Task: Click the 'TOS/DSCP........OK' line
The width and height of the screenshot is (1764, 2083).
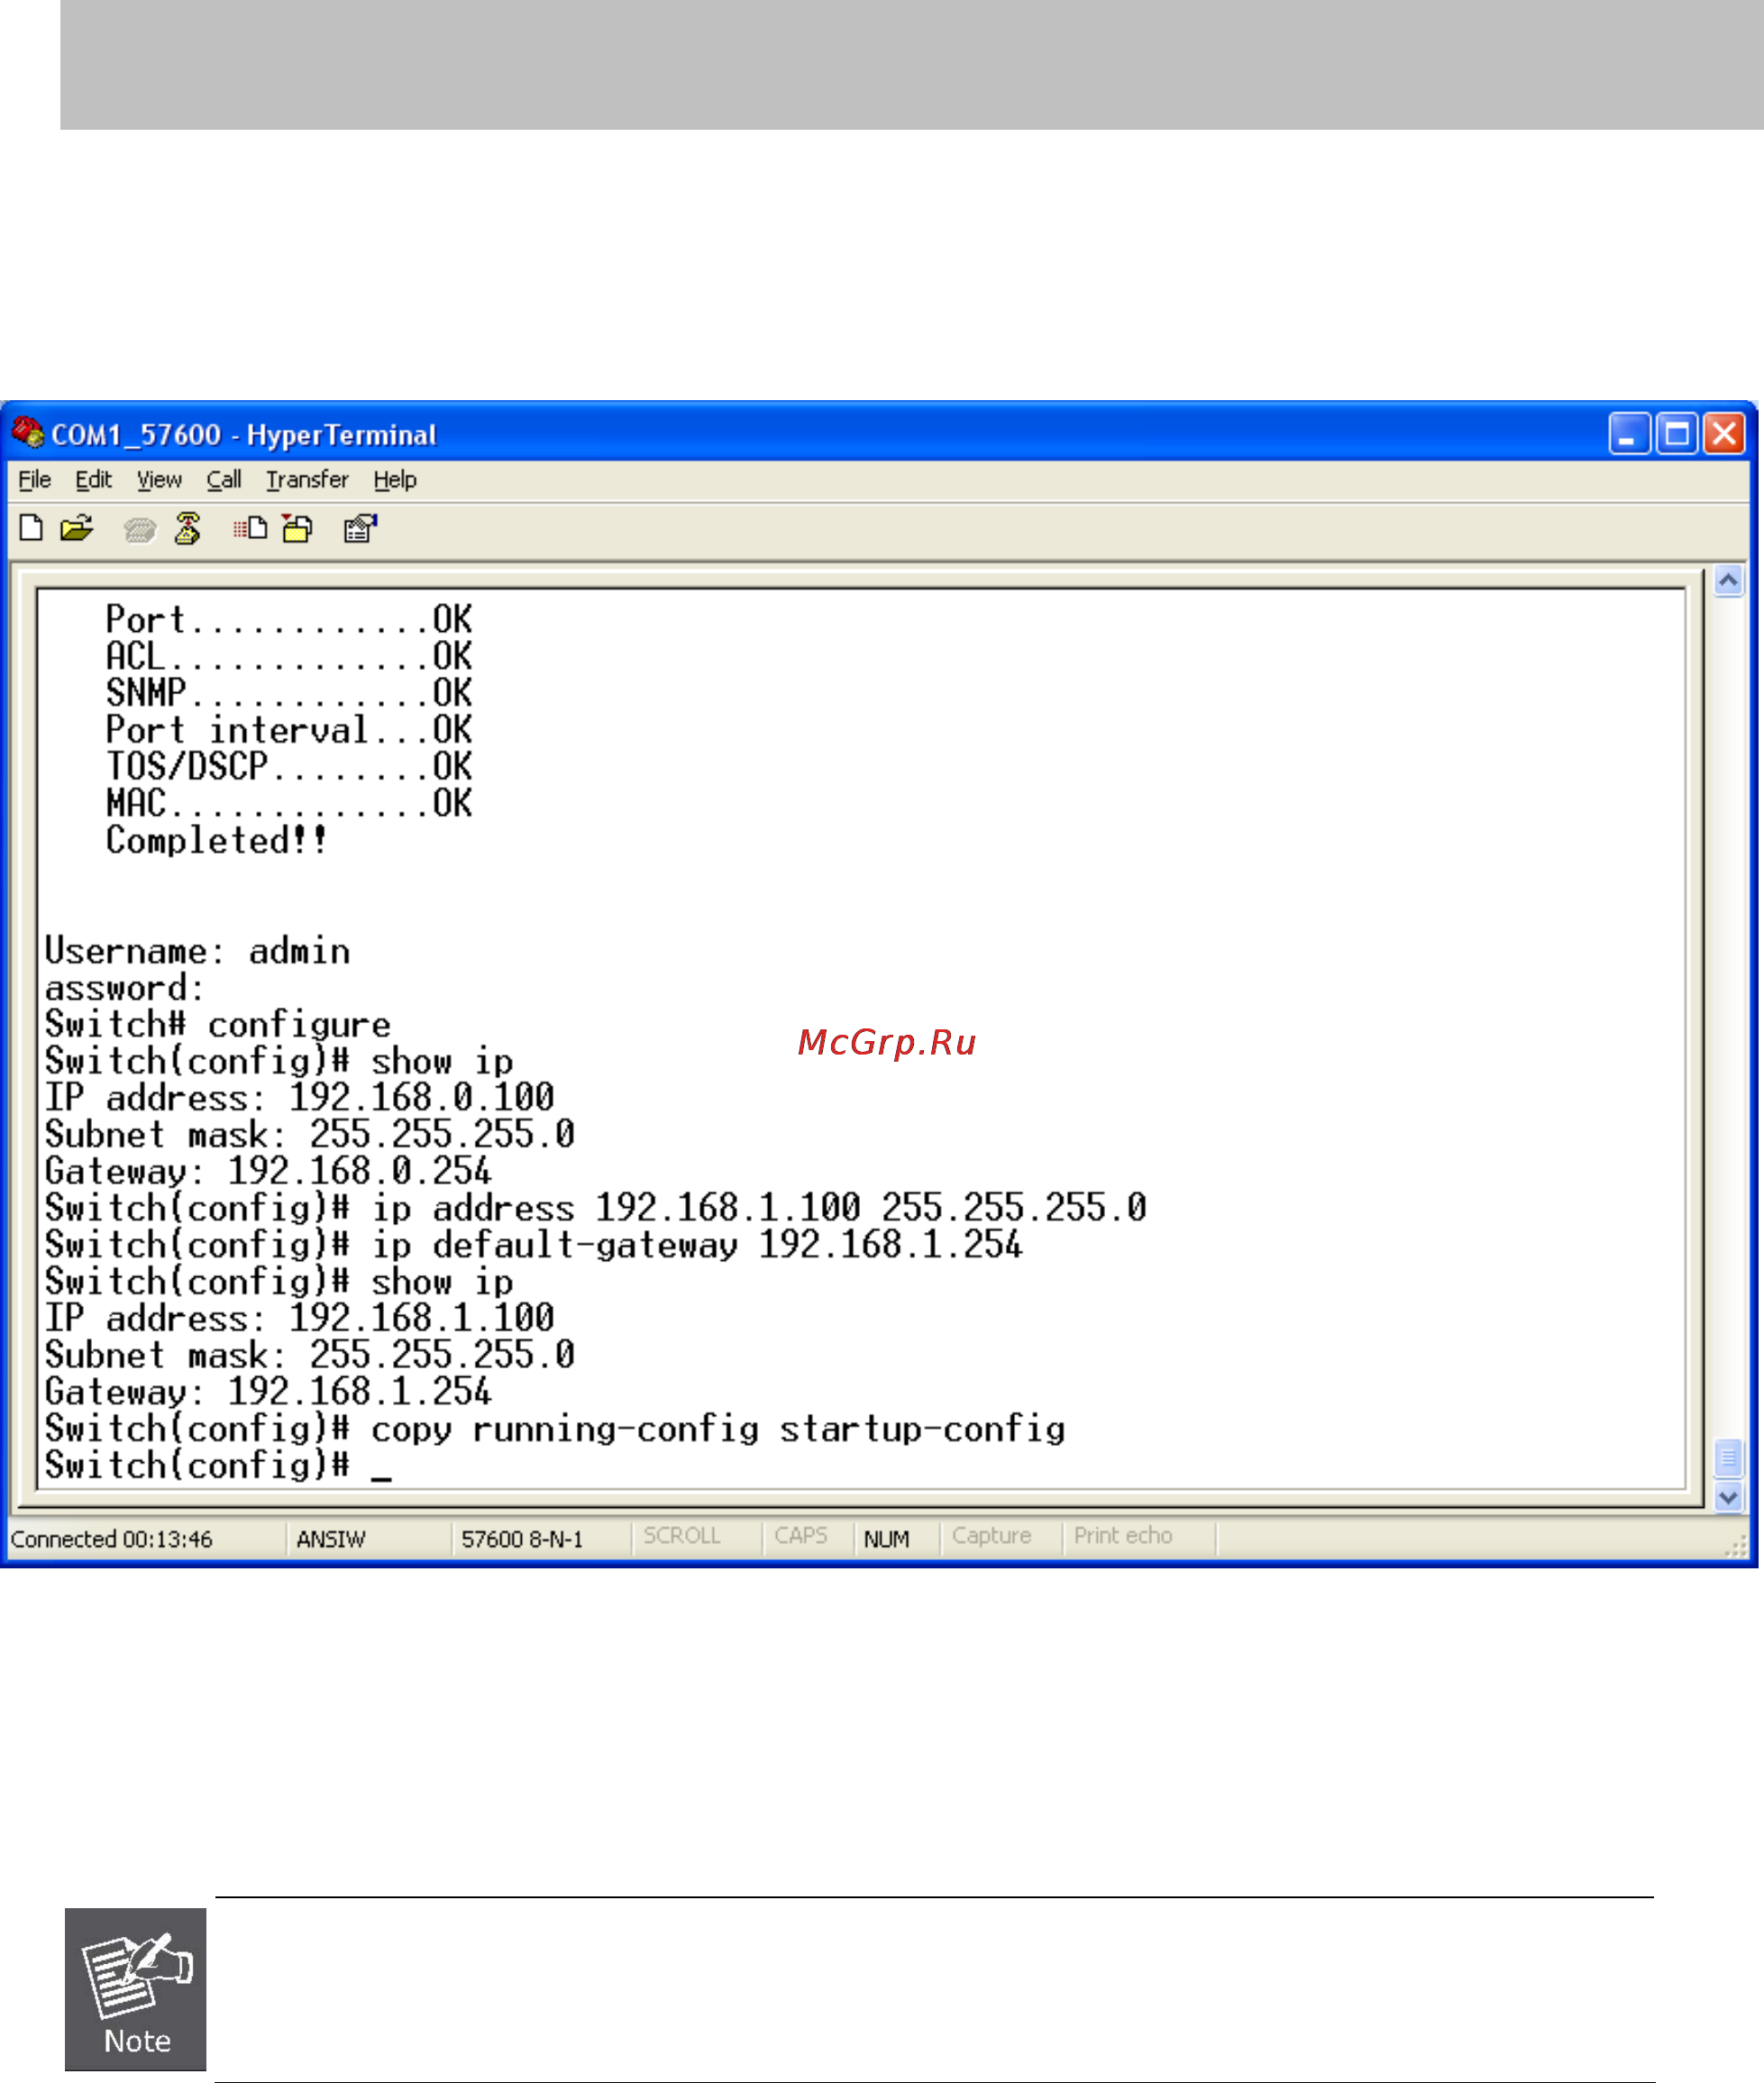Action: pyautogui.click(x=289, y=766)
